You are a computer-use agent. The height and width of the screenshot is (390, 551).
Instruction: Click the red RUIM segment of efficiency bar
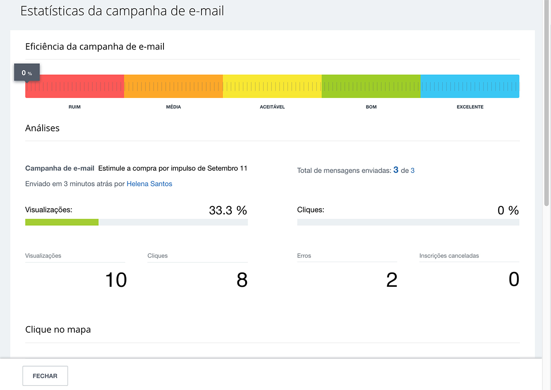tap(74, 86)
